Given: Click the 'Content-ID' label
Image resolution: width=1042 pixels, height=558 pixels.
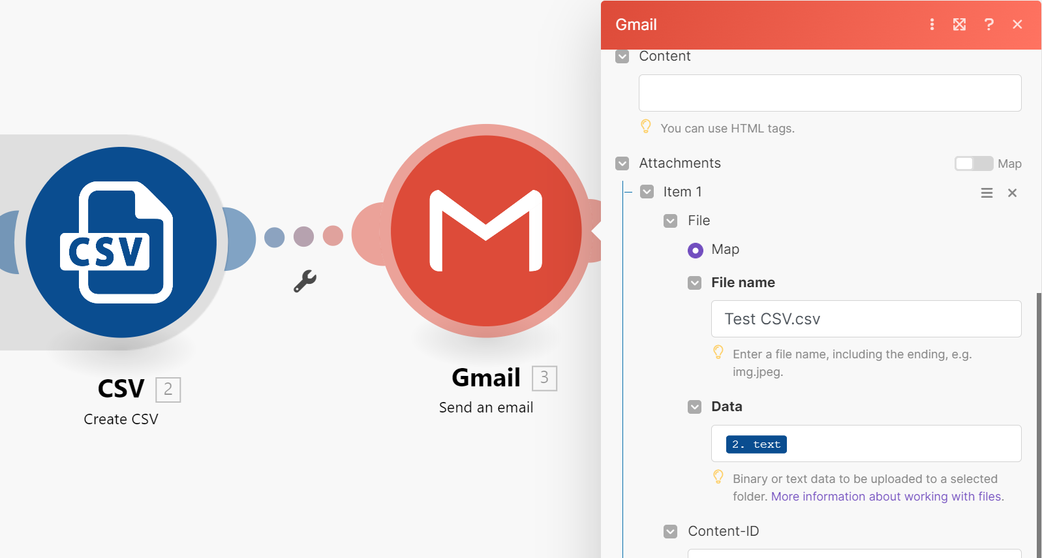Looking at the screenshot, I should 724,531.
